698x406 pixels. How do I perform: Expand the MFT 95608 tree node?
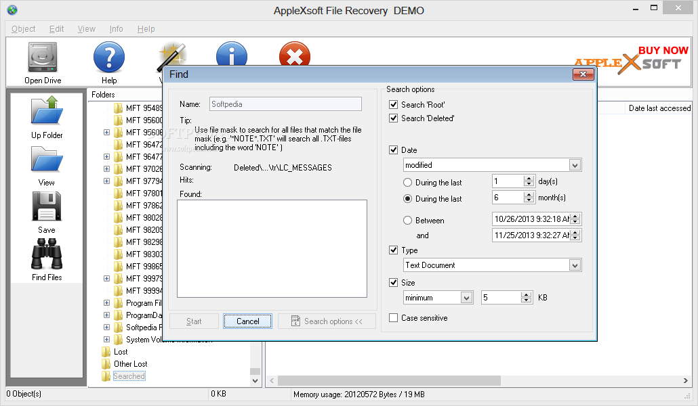pos(107,133)
